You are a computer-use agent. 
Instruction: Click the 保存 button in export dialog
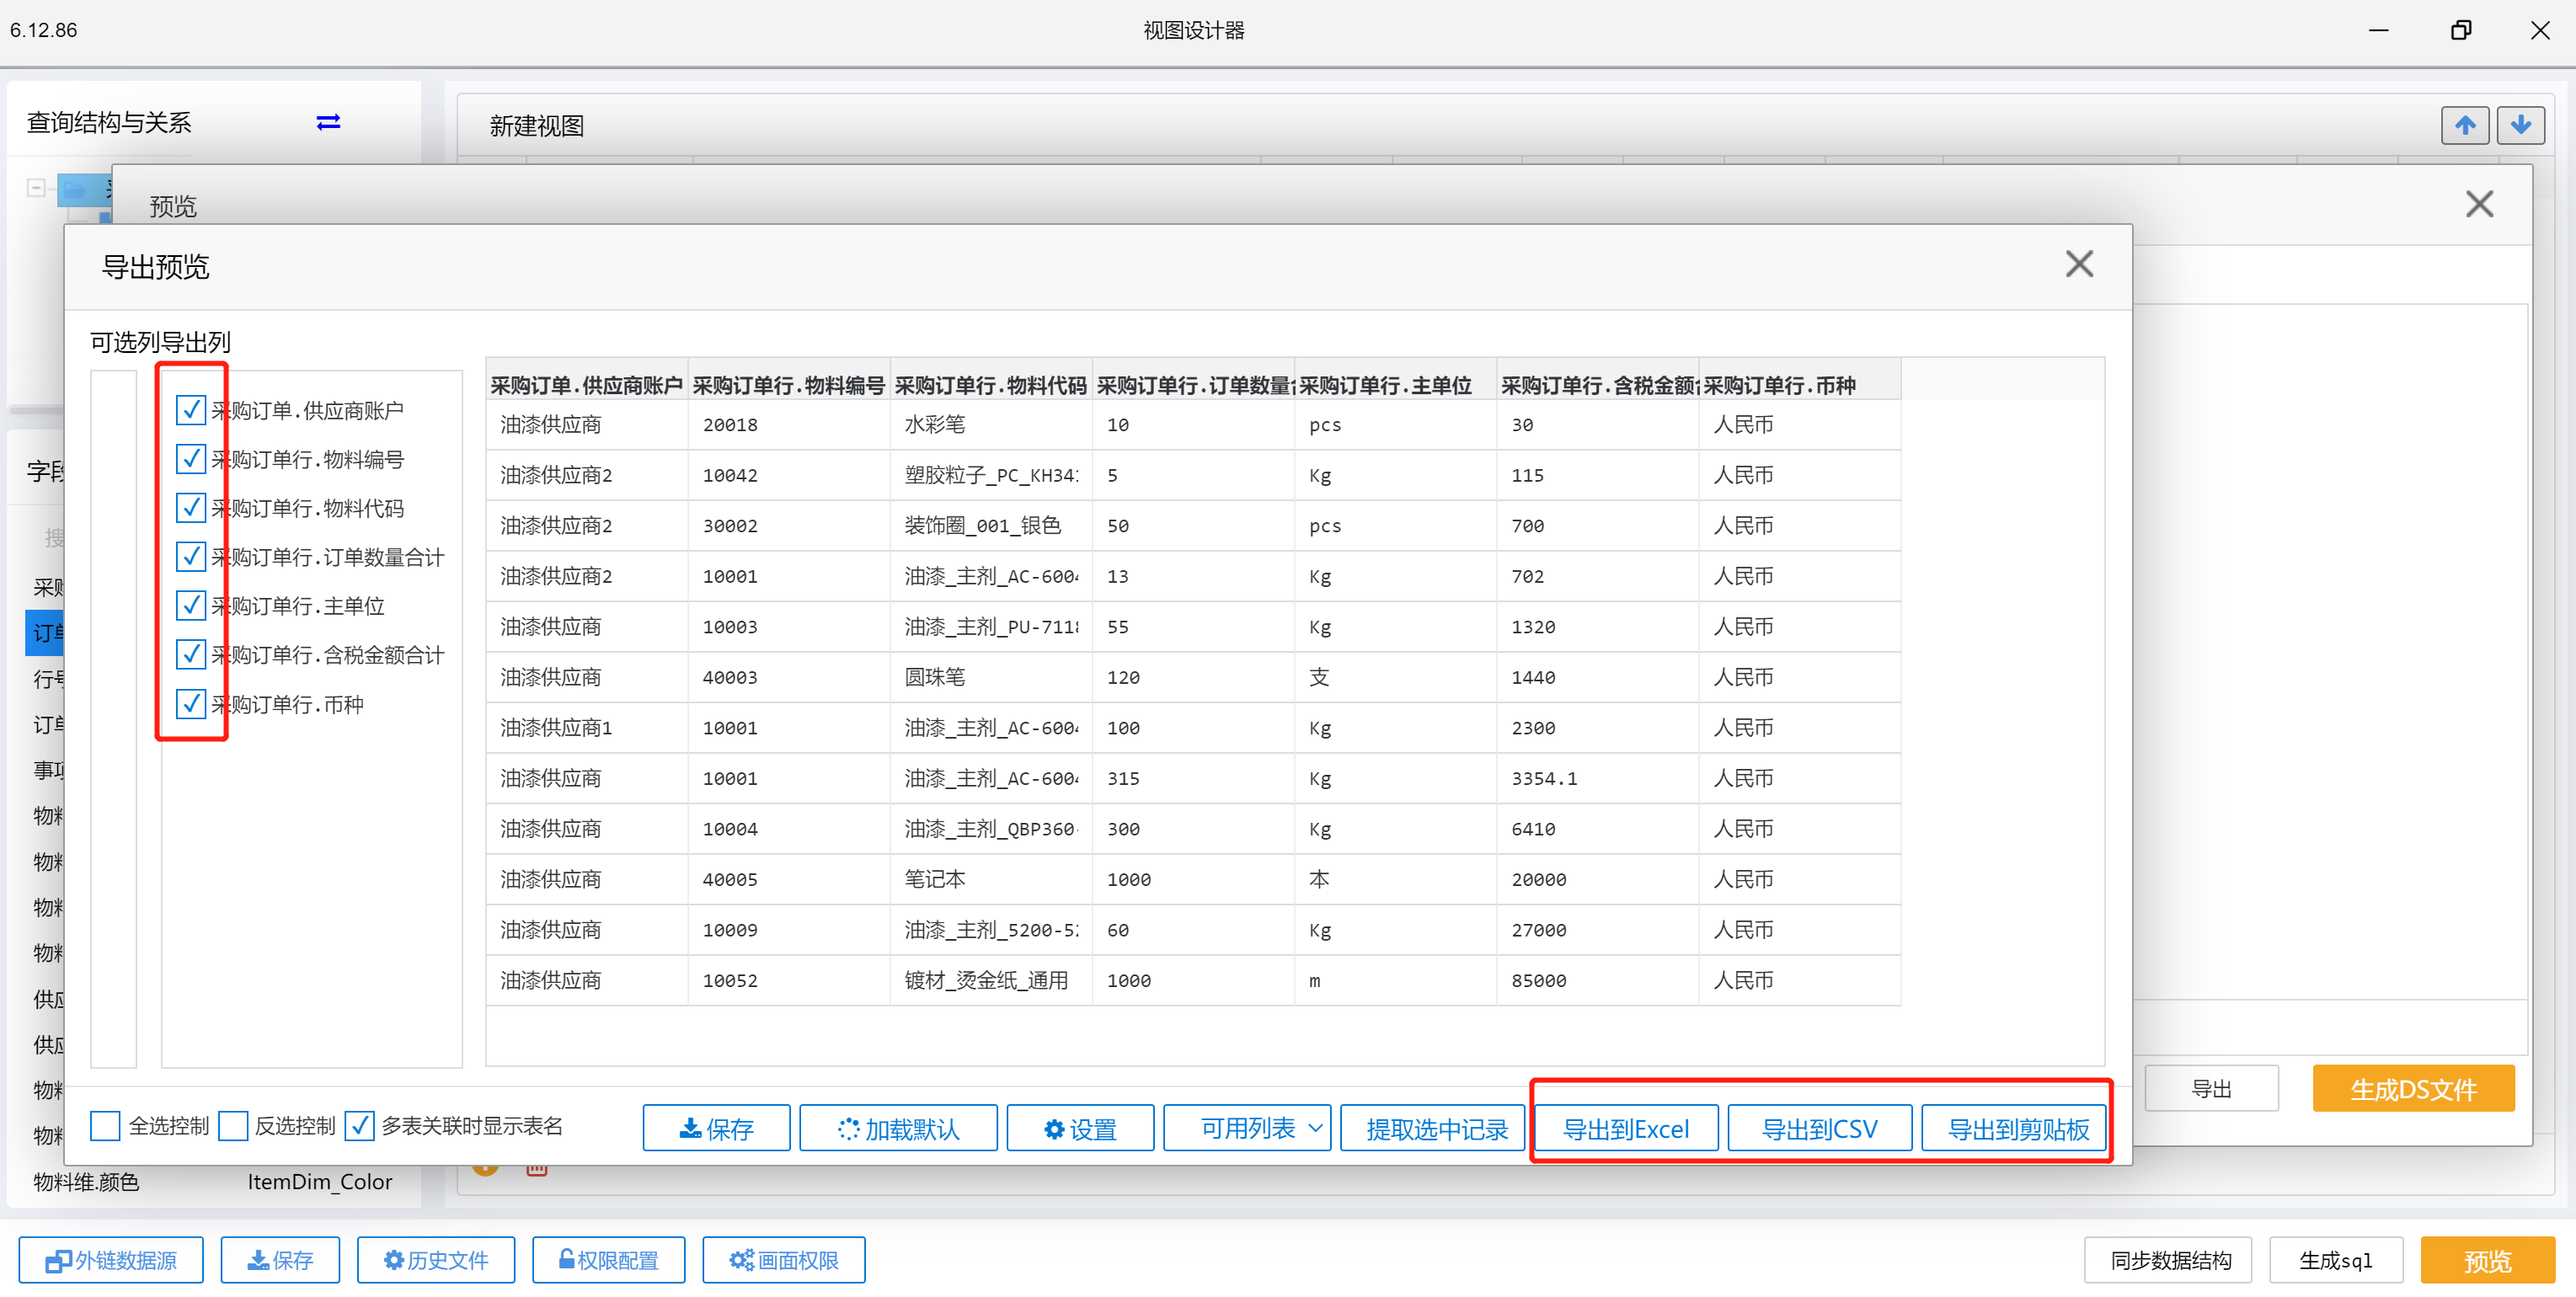tap(716, 1129)
